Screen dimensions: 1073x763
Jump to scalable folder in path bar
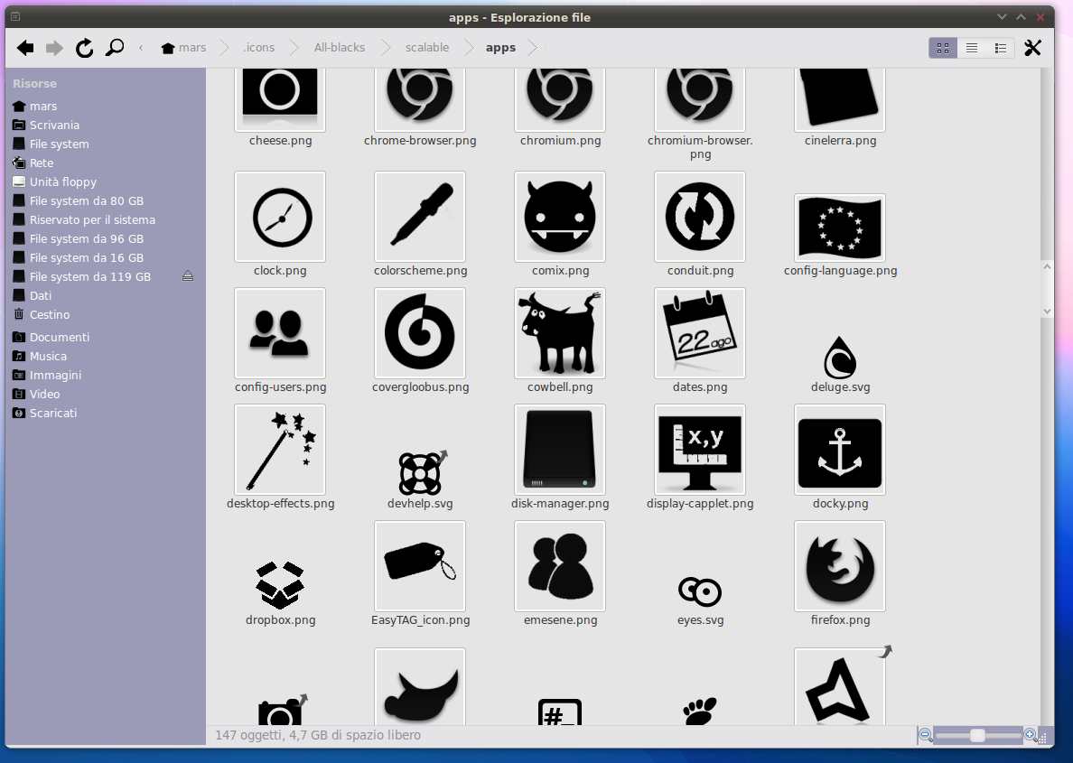427,48
